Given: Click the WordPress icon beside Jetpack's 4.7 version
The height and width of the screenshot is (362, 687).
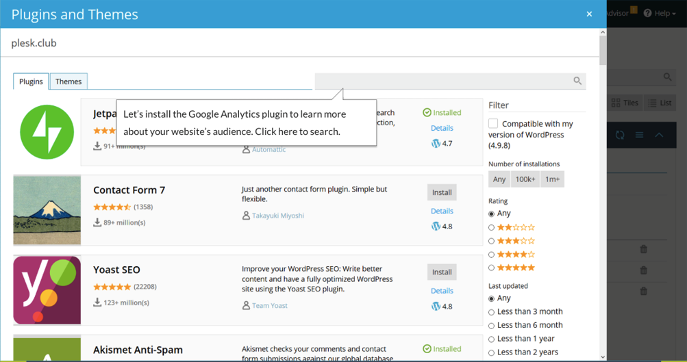Looking at the screenshot, I should [436, 143].
